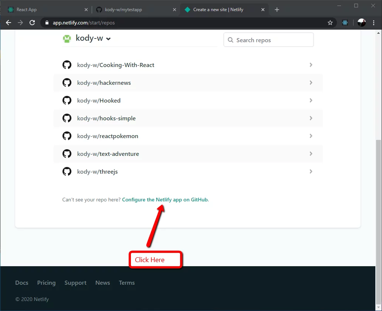382x311 pixels.
Task: Click the scrollbar down arrow
Action: coord(378,308)
